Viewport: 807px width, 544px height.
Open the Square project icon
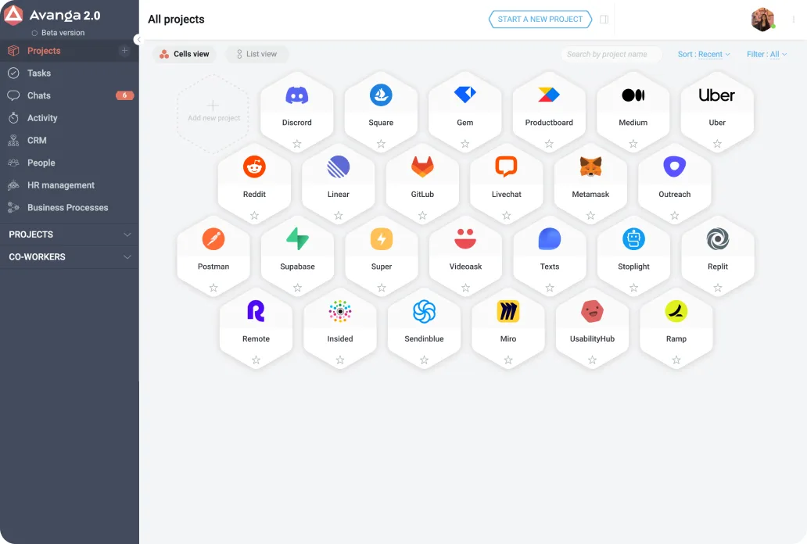point(381,95)
